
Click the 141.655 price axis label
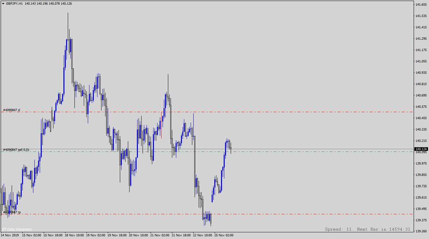point(421,5)
